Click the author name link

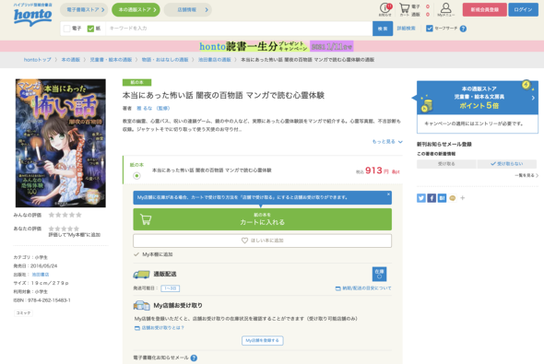(x=153, y=108)
